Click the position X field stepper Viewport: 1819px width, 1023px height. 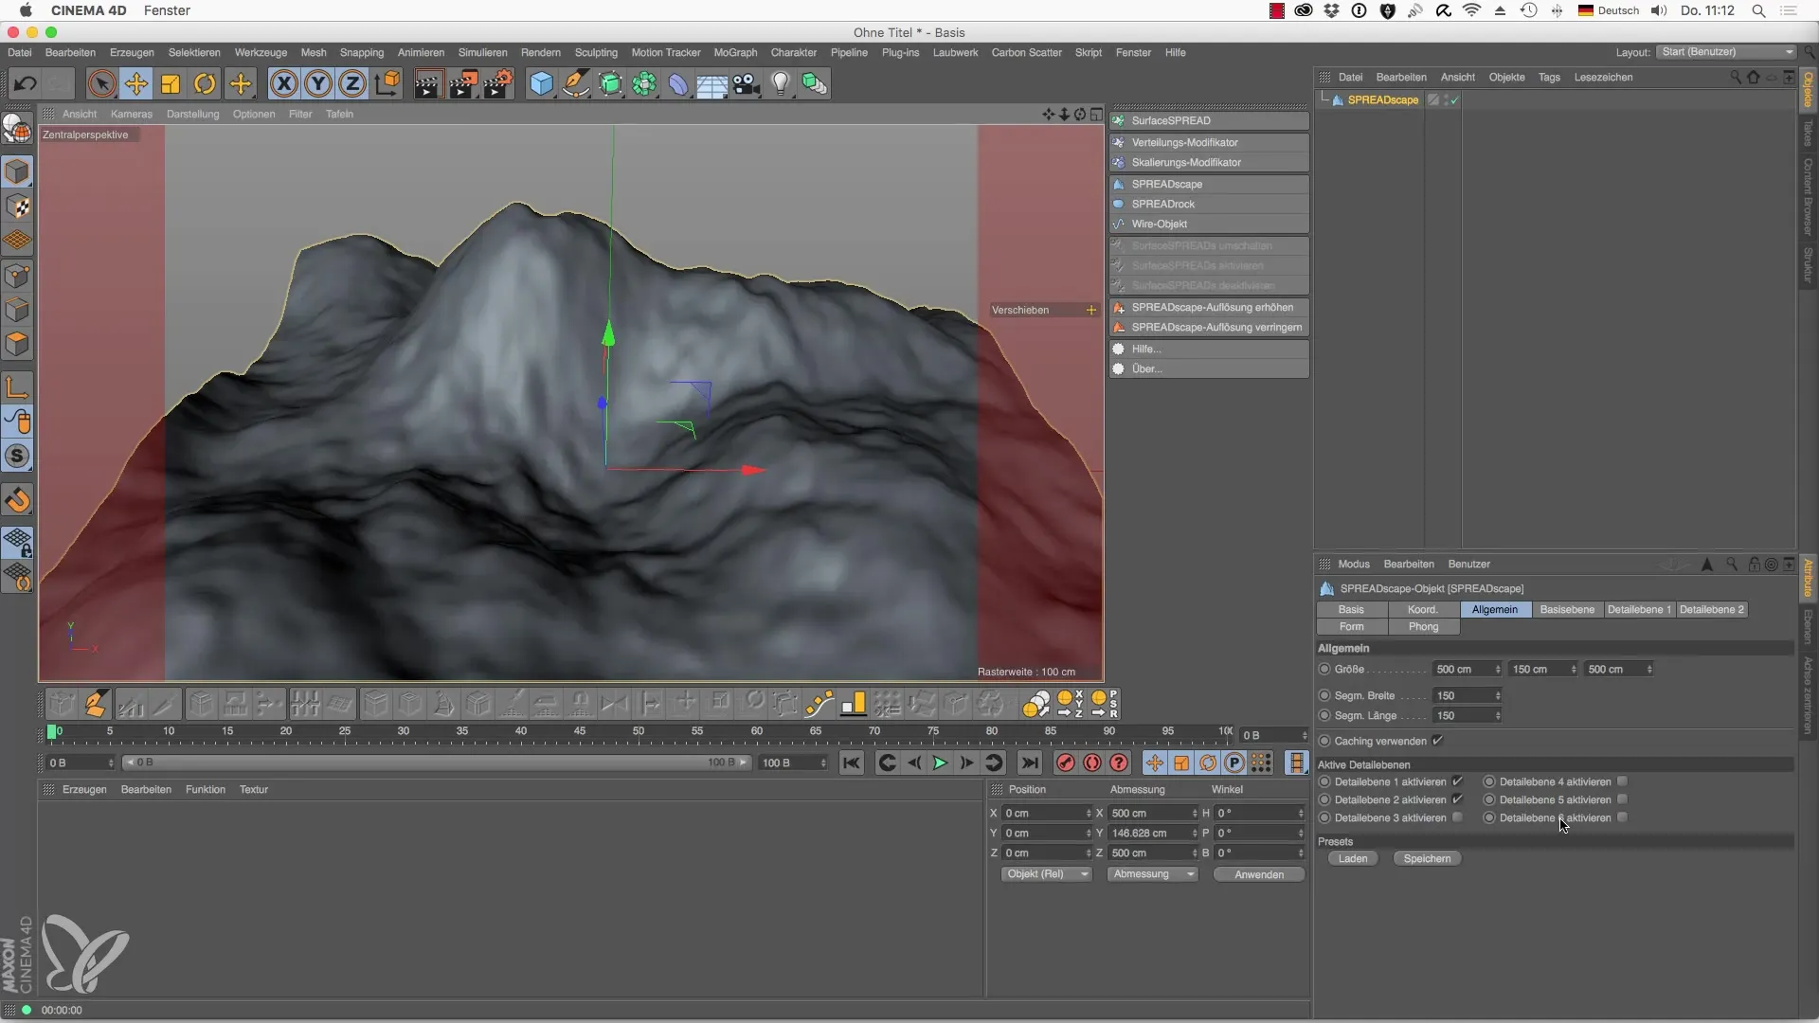(1088, 814)
